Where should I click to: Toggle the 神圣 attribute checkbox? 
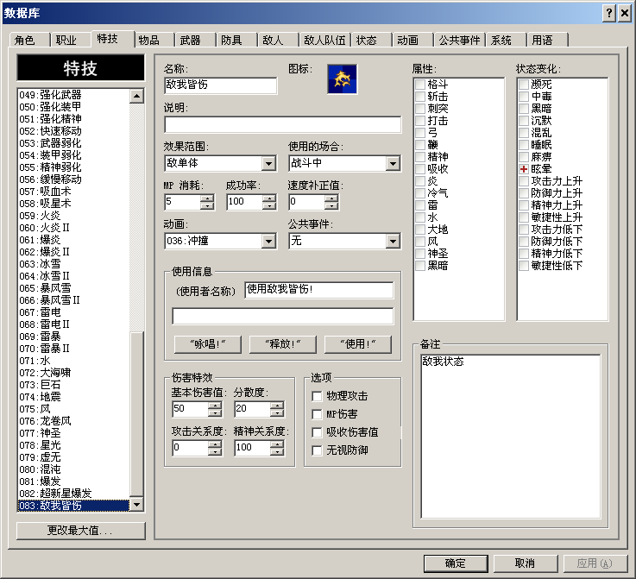(419, 254)
